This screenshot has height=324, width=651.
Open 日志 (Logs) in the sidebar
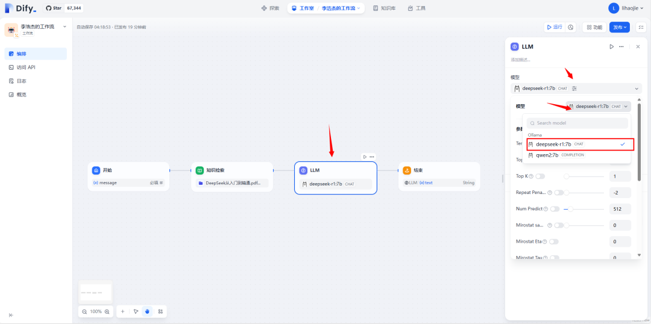coord(36,81)
